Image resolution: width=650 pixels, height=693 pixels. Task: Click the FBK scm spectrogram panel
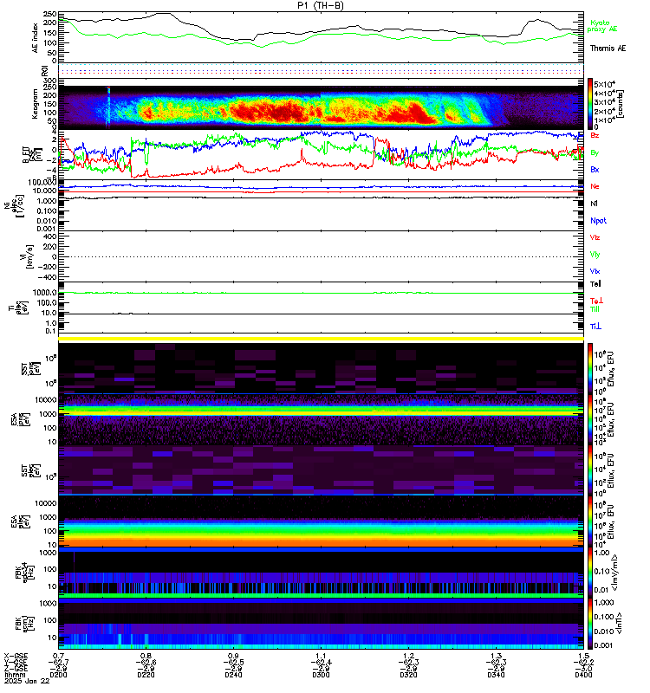[x=321, y=624]
